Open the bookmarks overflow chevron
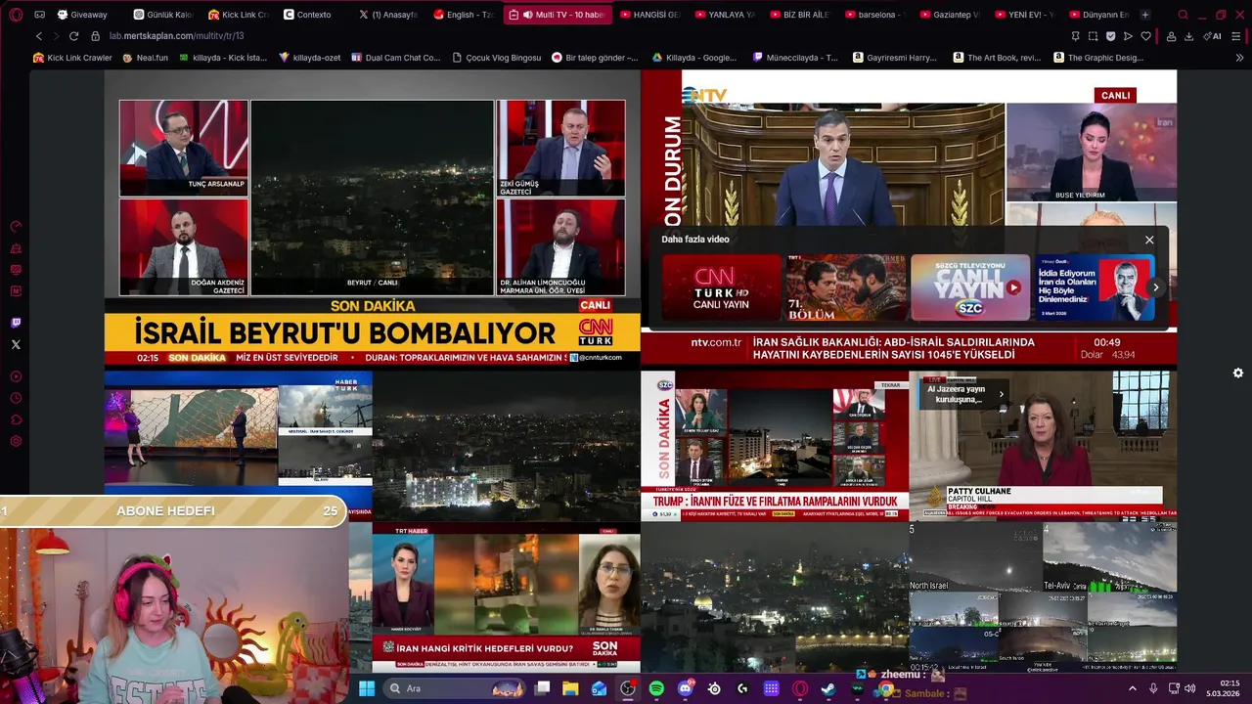This screenshot has width=1252, height=704. [x=1237, y=58]
